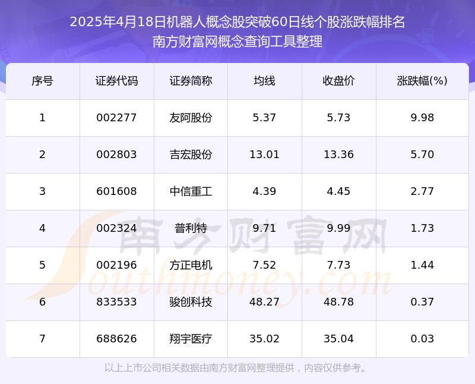Click change percentage 2.77
Screen dimensions: 475x384
tap(422, 191)
